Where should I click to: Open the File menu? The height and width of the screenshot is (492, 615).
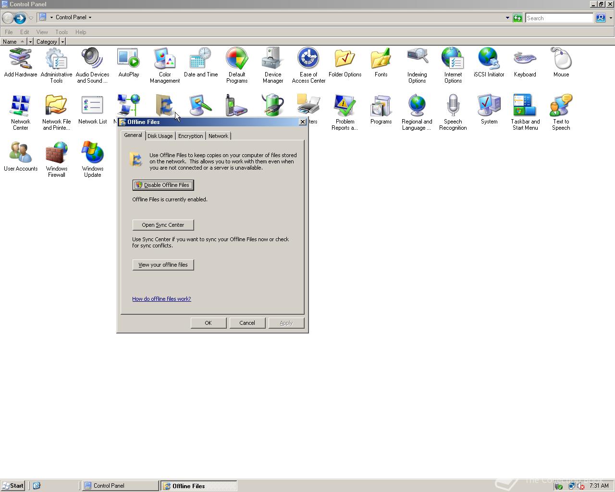pos(9,32)
